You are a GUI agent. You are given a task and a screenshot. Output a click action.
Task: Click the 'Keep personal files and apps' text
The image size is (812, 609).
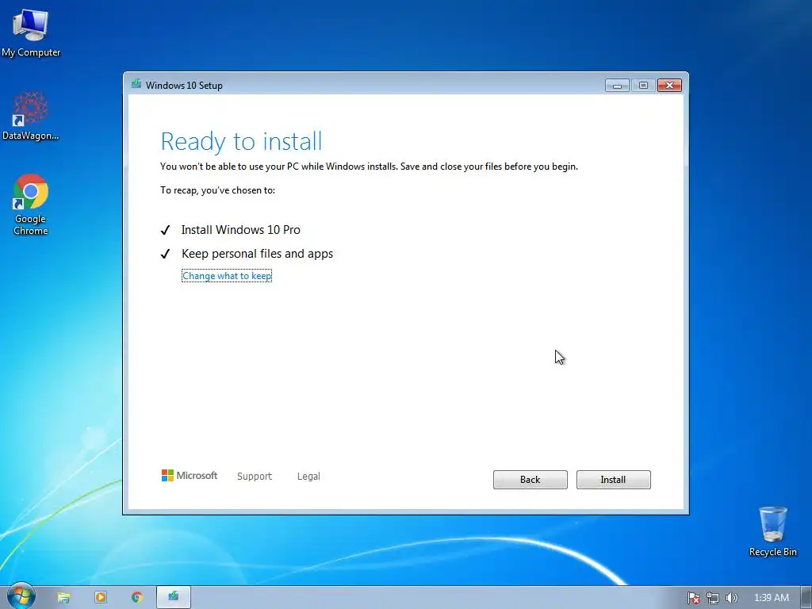point(258,254)
